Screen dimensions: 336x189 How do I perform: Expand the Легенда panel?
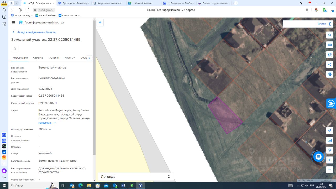point(136,177)
